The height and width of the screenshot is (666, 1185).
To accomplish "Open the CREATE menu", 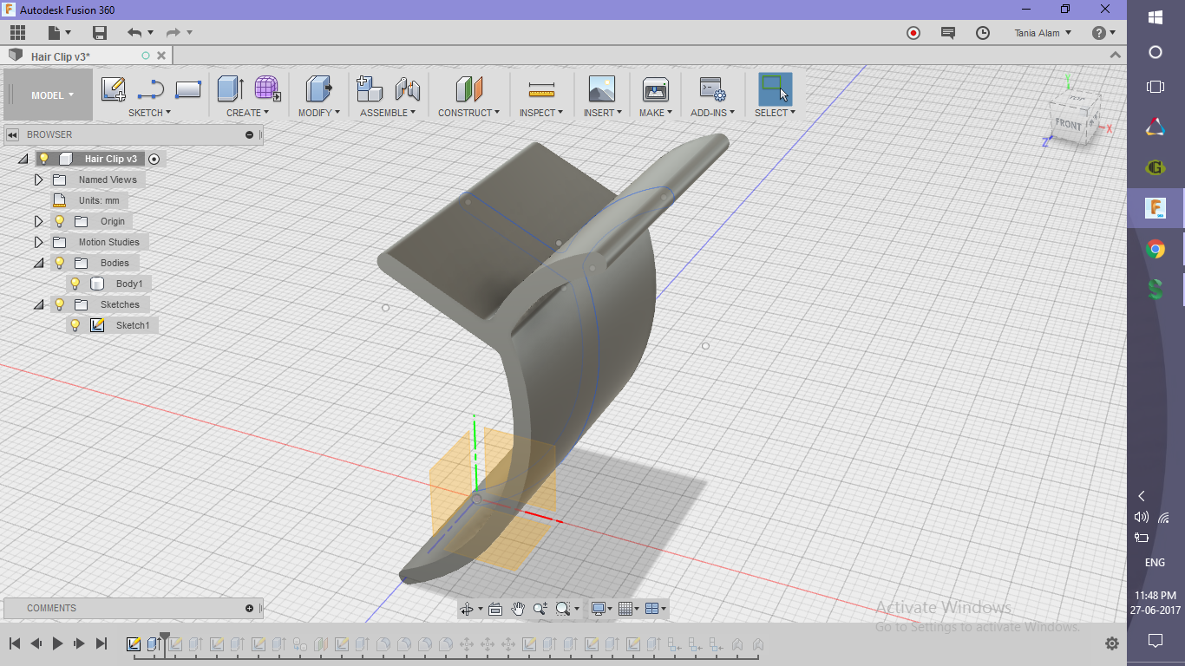I will click(248, 113).
